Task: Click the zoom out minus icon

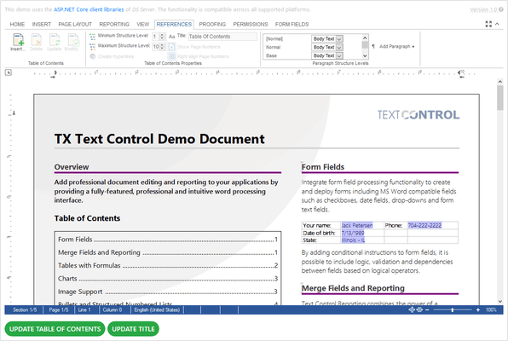Action: click(427, 309)
